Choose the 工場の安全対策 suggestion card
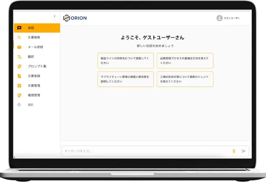266x182 pixels. [185, 79]
